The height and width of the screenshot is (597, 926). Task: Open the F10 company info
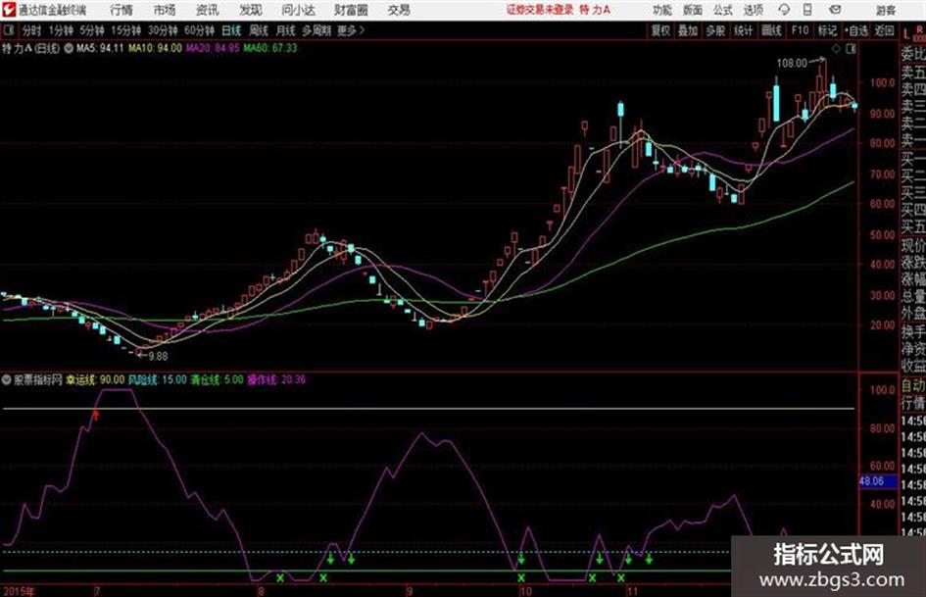[800, 30]
